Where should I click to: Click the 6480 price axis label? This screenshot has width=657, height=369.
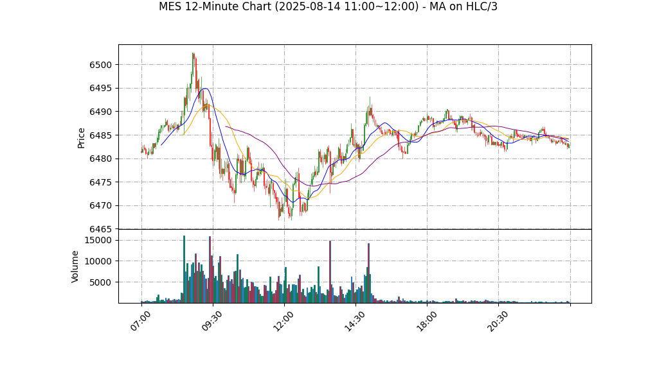coord(100,159)
